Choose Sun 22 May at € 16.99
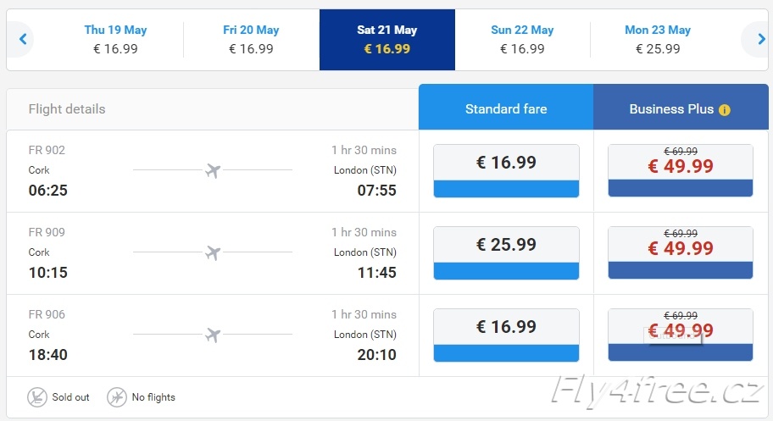This screenshot has width=773, height=421. (522, 40)
